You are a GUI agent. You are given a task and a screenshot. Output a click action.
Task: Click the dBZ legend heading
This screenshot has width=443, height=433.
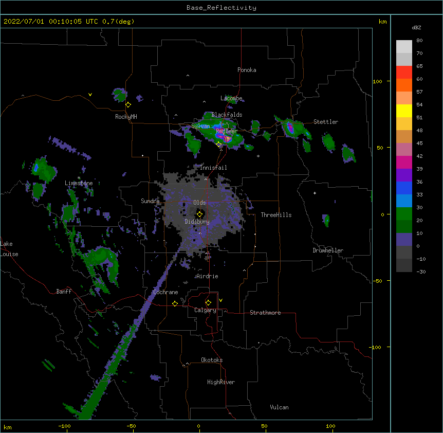click(416, 28)
